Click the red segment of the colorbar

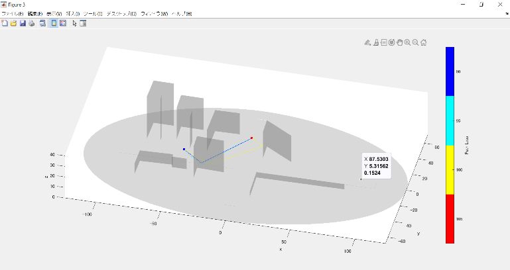click(x=449, y=218)
